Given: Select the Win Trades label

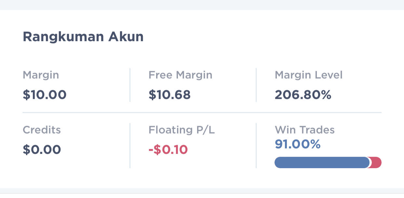Looking at the screenshot, I should click(x=304, y=130).
